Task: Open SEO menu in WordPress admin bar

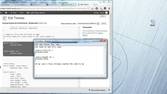Action: pyautogui.click(x=21, y=13)
